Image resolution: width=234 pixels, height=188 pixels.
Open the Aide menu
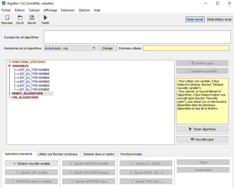[x=97, y=10]
